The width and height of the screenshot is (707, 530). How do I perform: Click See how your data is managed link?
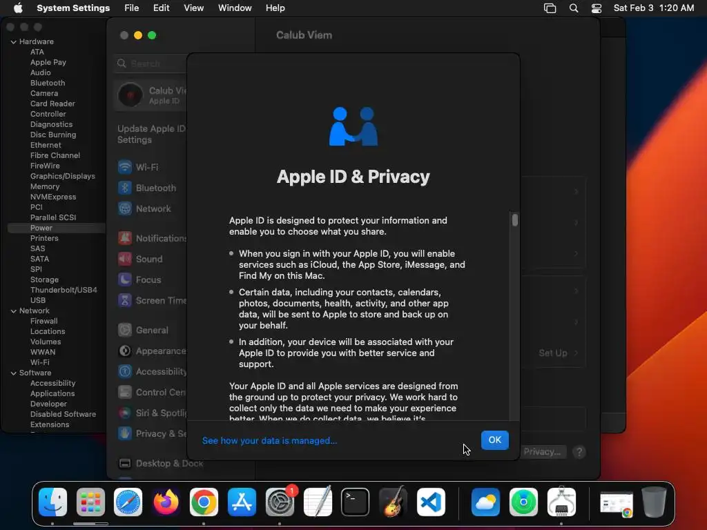269,440
